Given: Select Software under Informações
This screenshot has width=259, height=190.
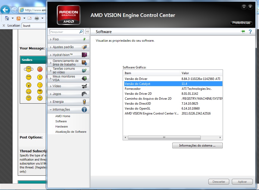Looking at the screenshot, I should 61,121.
